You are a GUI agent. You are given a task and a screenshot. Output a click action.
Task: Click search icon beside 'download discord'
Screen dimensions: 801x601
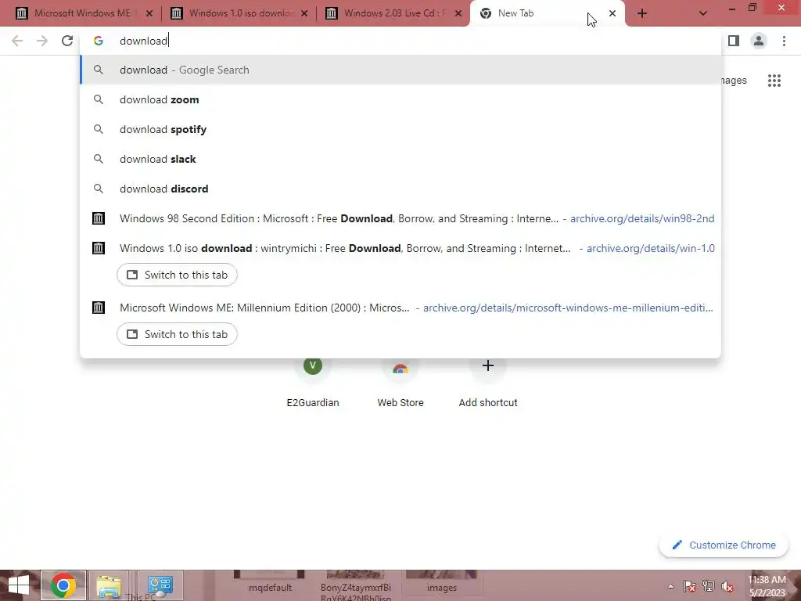(98, 189)
